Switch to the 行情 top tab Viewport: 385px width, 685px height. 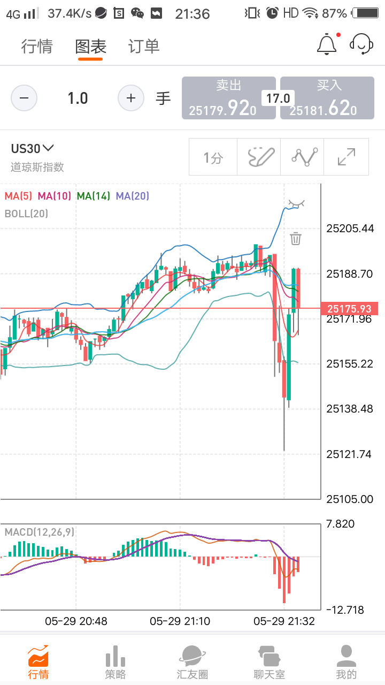(37, 47)
